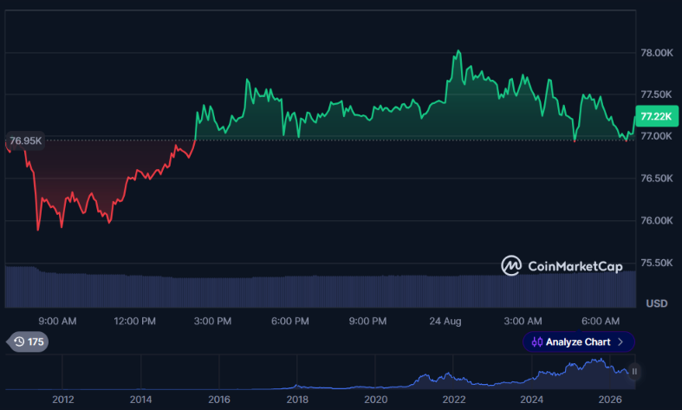682x410 pixels.
Task: Click the 6:00 AM time axis label
Action: tap(601, 322)
